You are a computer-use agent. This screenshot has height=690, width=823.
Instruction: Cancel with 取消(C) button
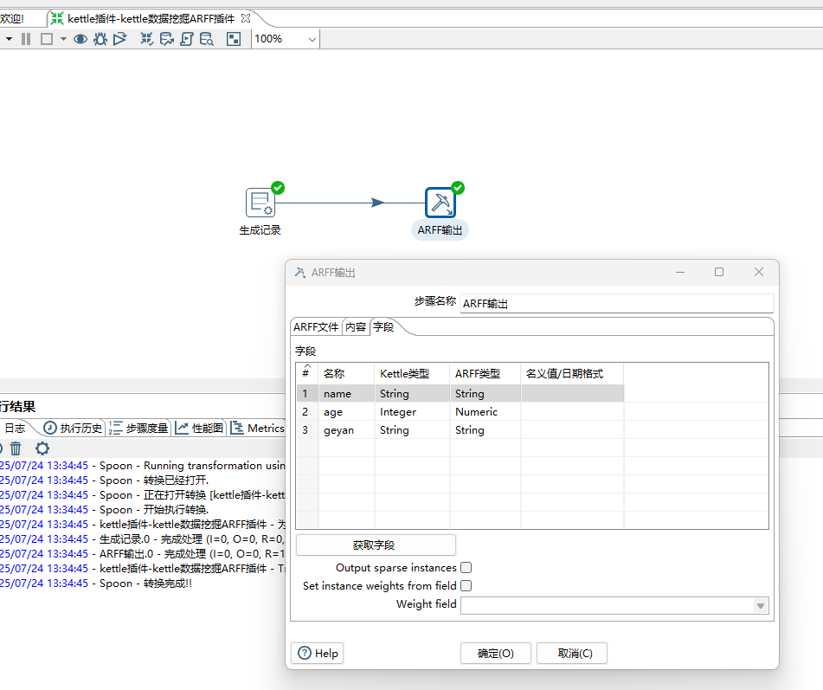coord(572,654)
